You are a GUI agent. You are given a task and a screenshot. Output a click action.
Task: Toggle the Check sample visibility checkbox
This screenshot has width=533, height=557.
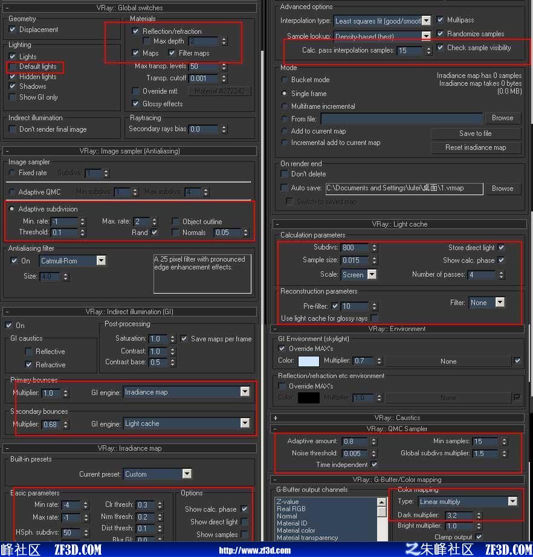tap(441, 47)
